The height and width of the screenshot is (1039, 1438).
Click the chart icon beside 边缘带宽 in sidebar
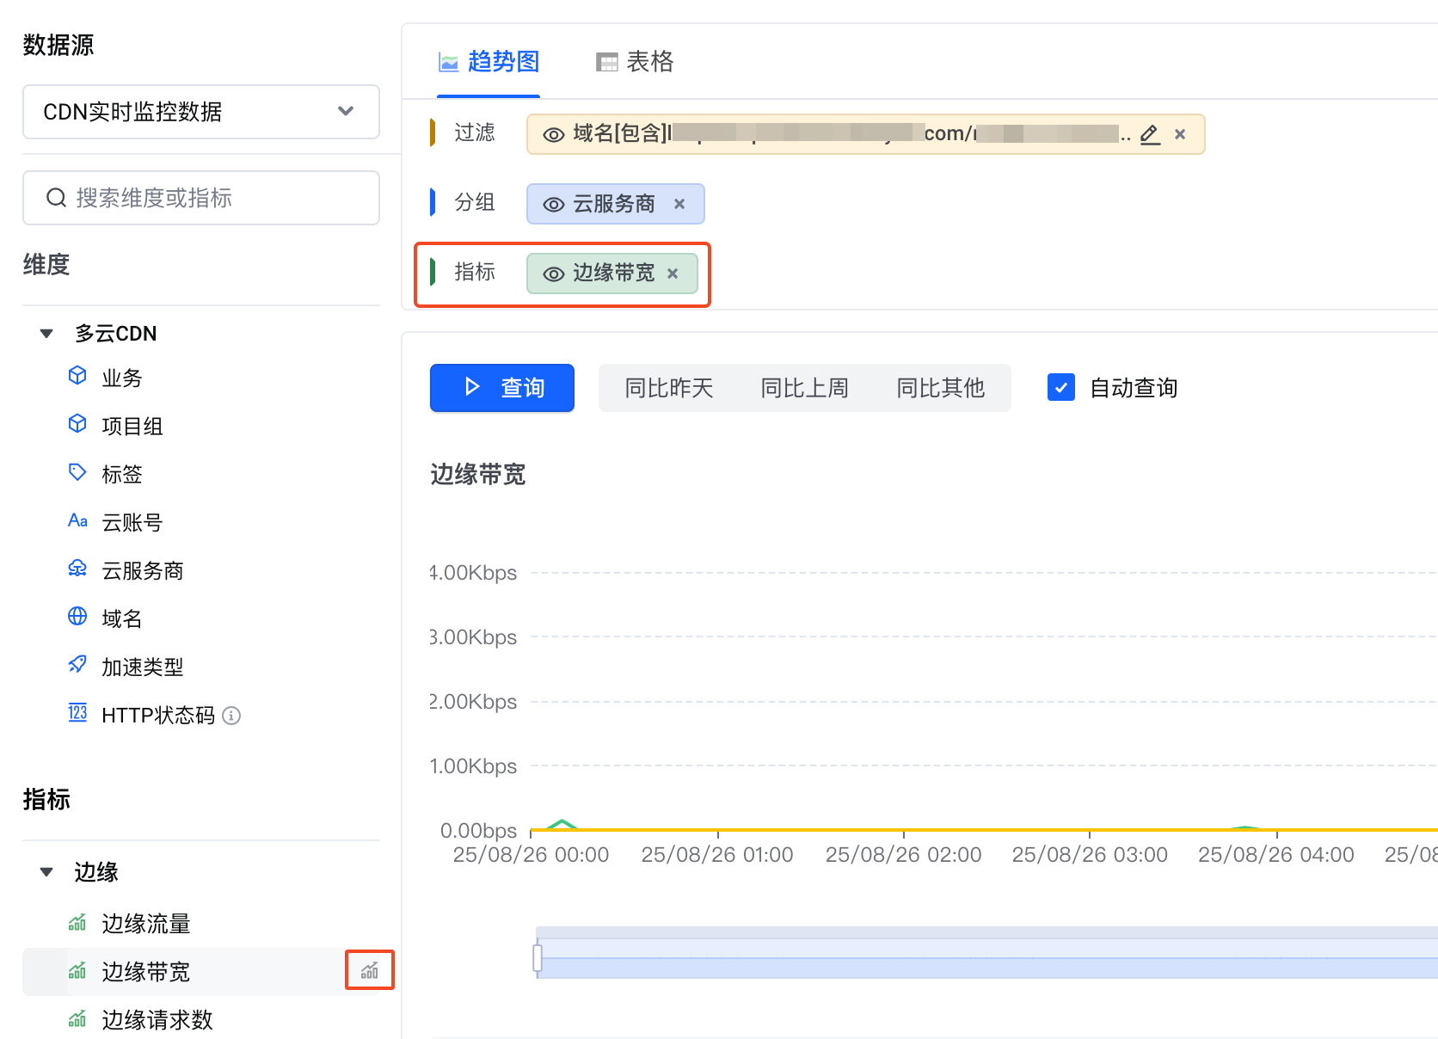pyautogui.click(x=370, y=970)
